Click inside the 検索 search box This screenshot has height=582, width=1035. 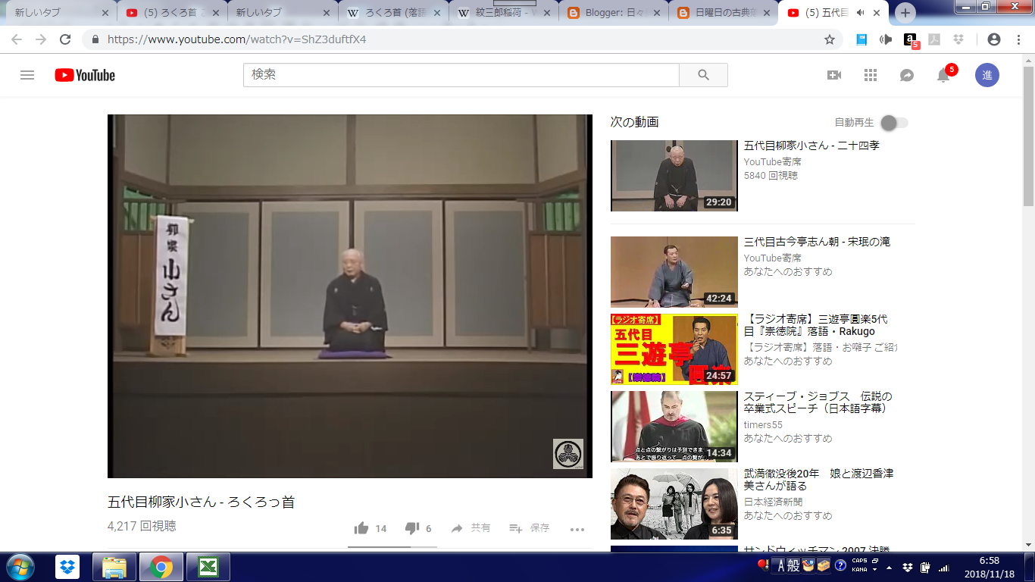coord(461,75)
